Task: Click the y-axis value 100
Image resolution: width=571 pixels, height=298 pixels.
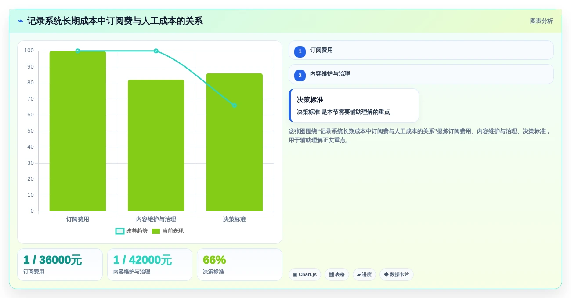Action: (29, 51)
